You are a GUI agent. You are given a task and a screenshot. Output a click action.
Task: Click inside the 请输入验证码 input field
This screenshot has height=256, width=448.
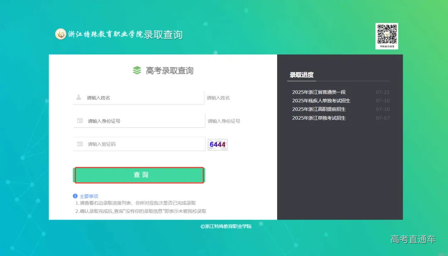[137, 144]
